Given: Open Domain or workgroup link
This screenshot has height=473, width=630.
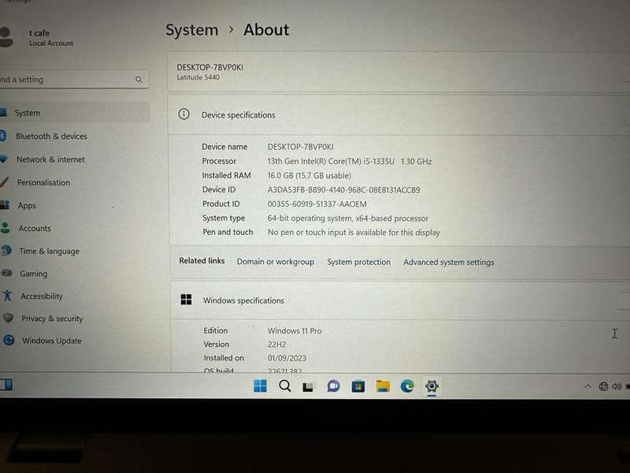Looking at the screenshot, I should tap(275, 262).
